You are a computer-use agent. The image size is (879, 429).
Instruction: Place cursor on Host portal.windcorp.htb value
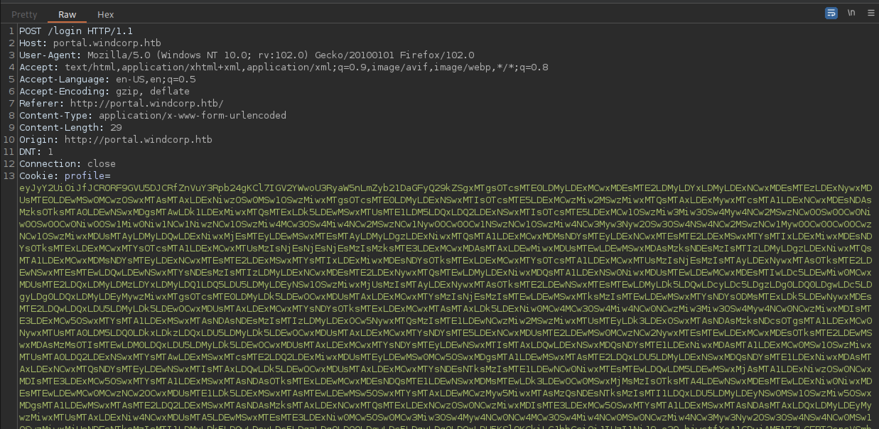coord(107,43)
